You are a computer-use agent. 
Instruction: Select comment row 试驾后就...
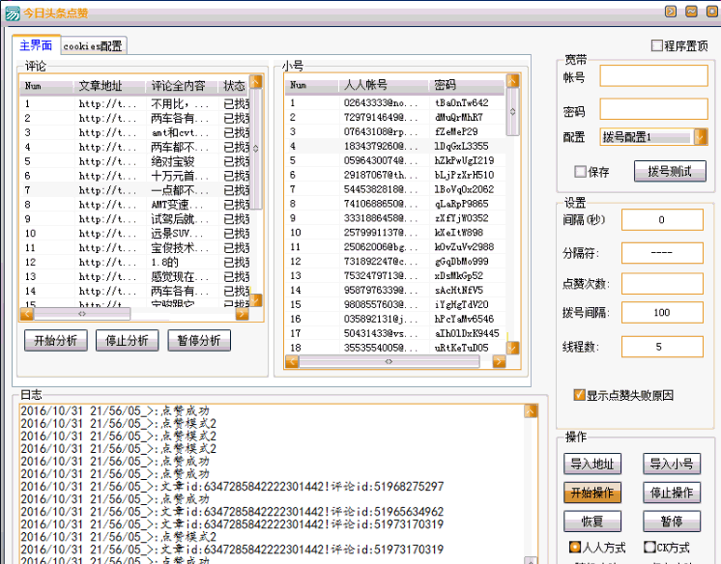pyautogui.click(x=135, y=219)
